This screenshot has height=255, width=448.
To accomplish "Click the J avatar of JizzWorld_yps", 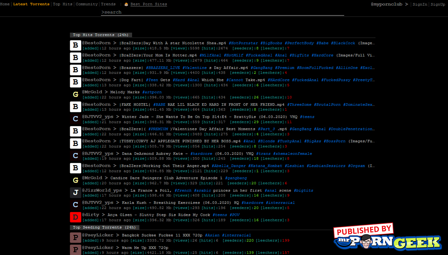I will pyautogui.click(x=75, y=192).
